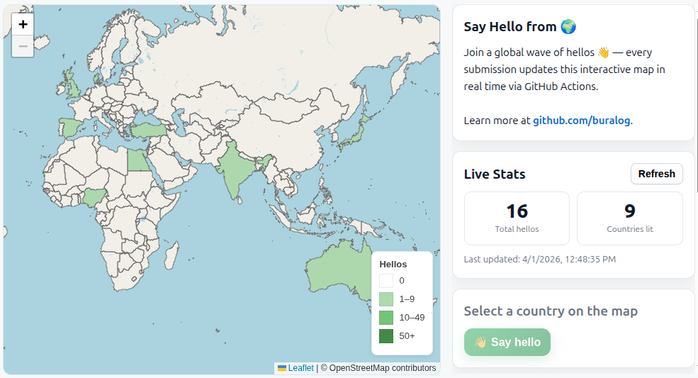
Task: Select Madagascar on the map
Action: [171, 255]
